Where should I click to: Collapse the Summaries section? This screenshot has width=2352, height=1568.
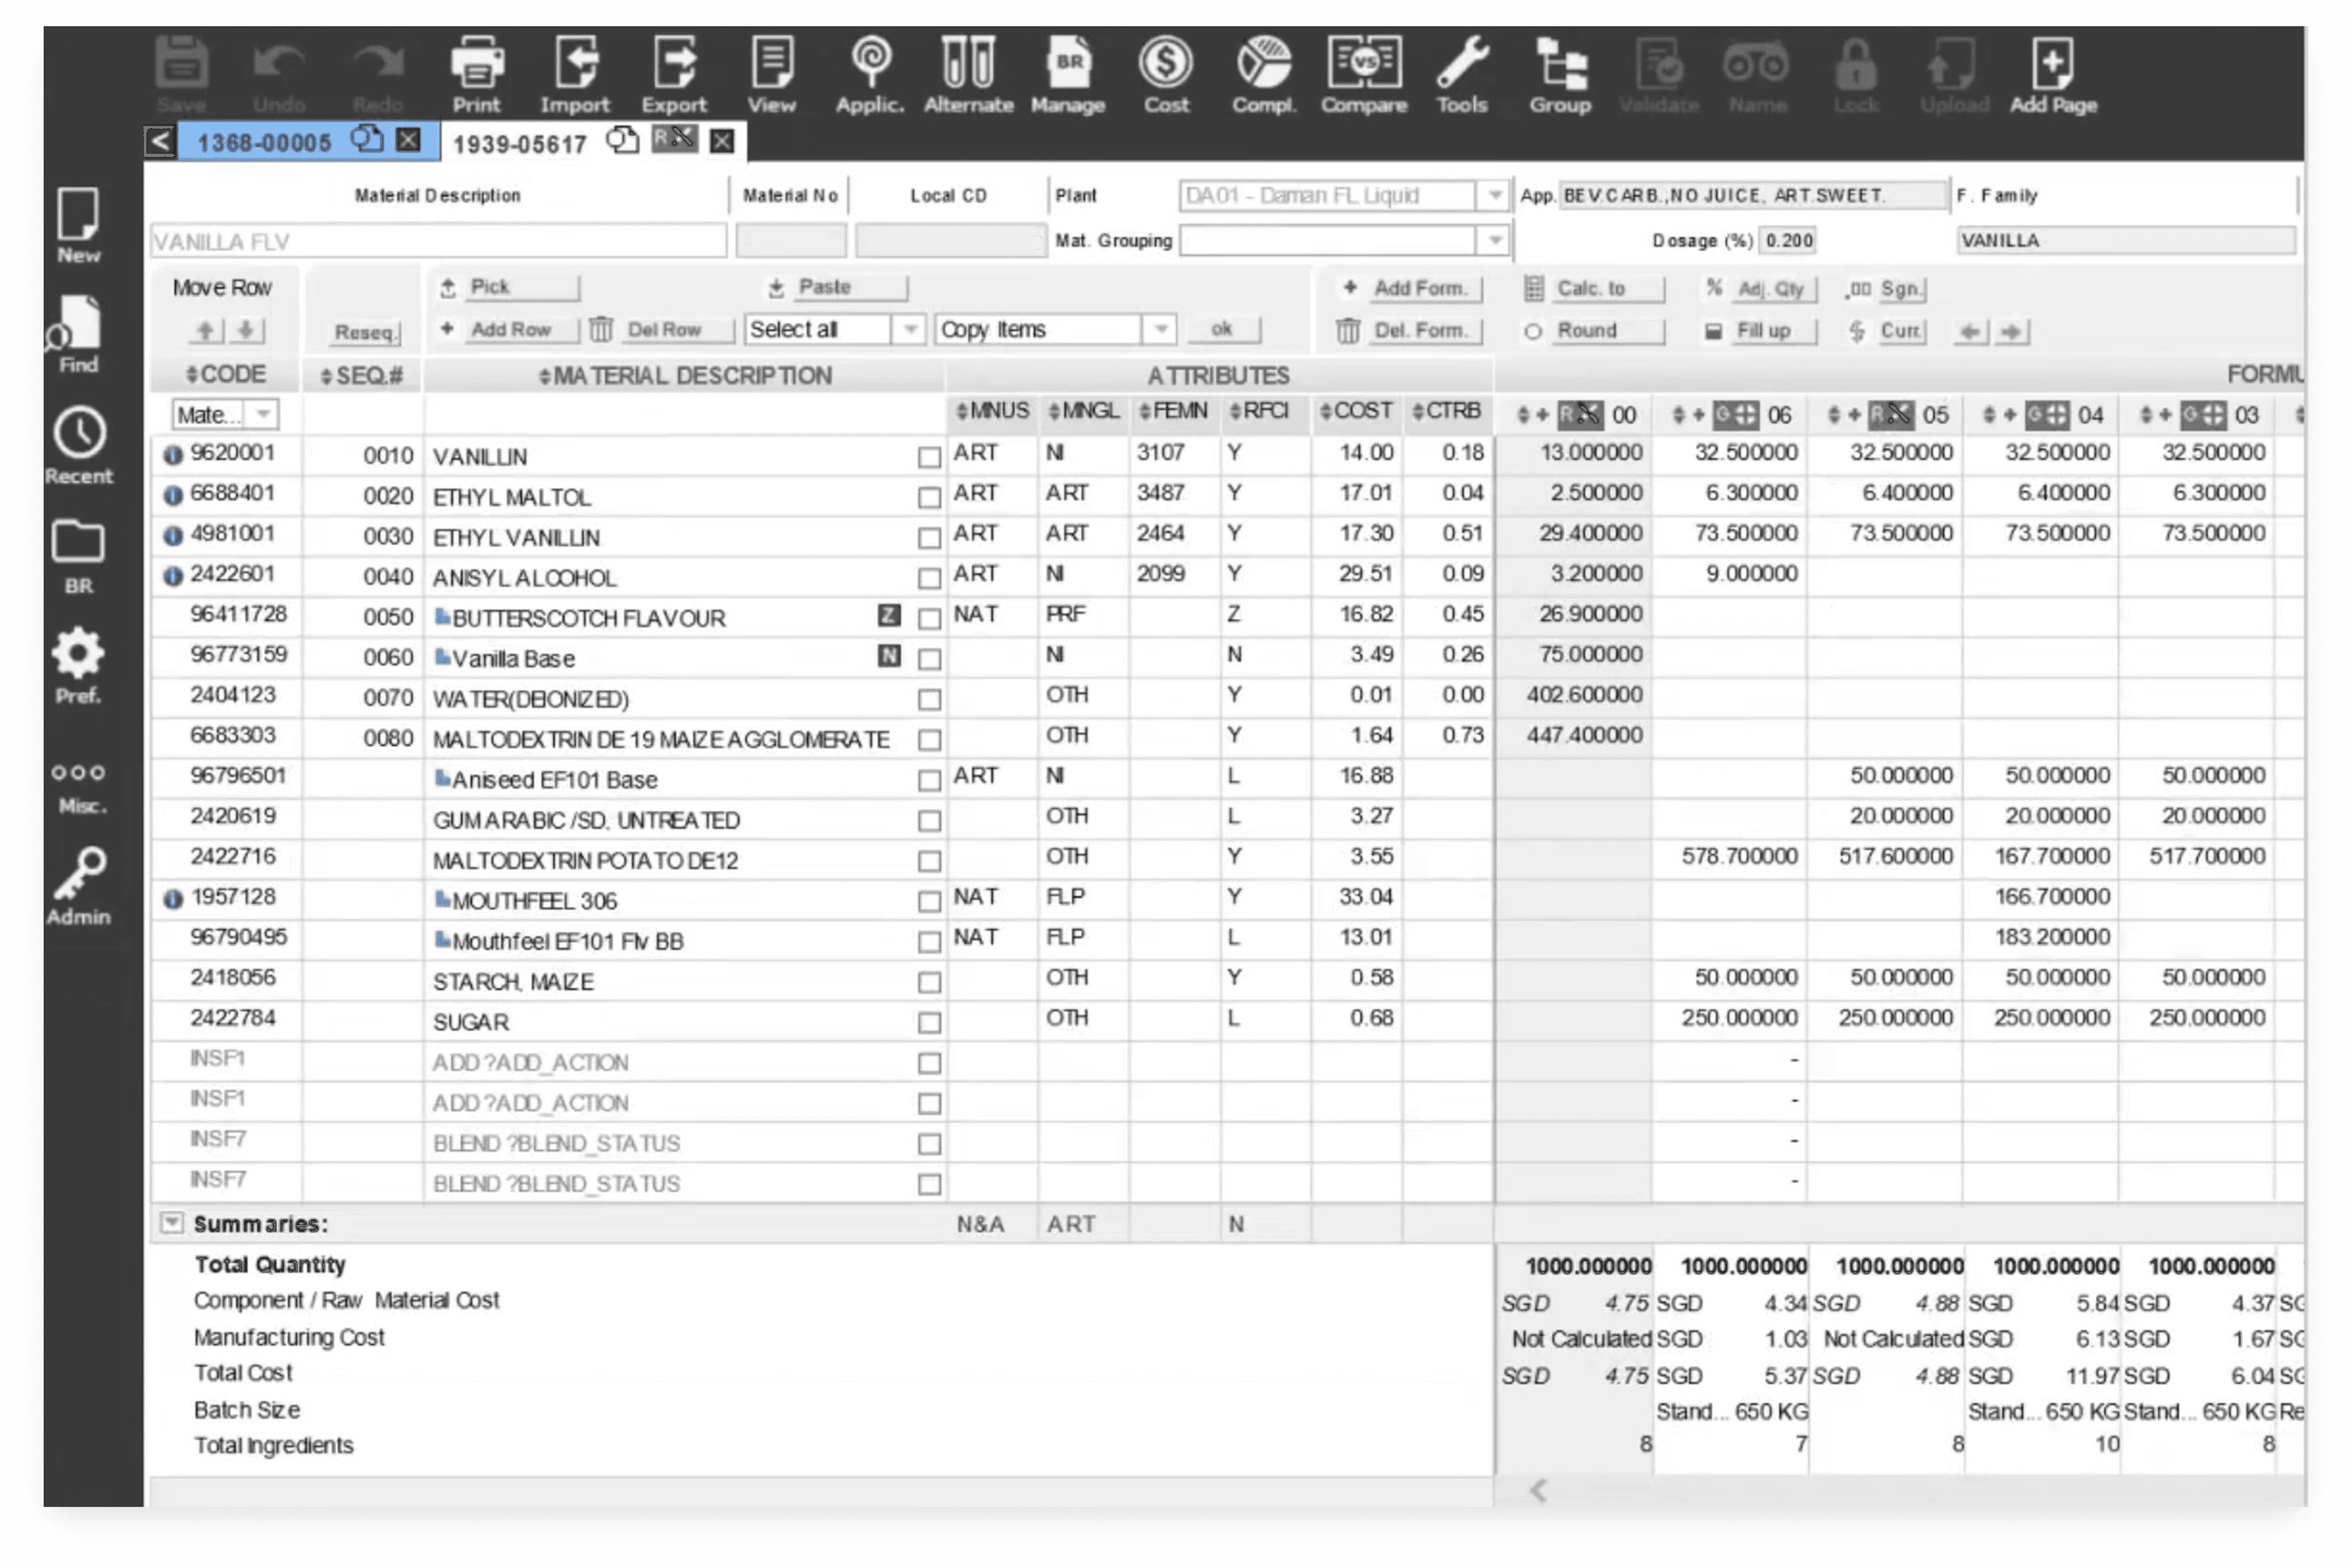coord(172,1223)
